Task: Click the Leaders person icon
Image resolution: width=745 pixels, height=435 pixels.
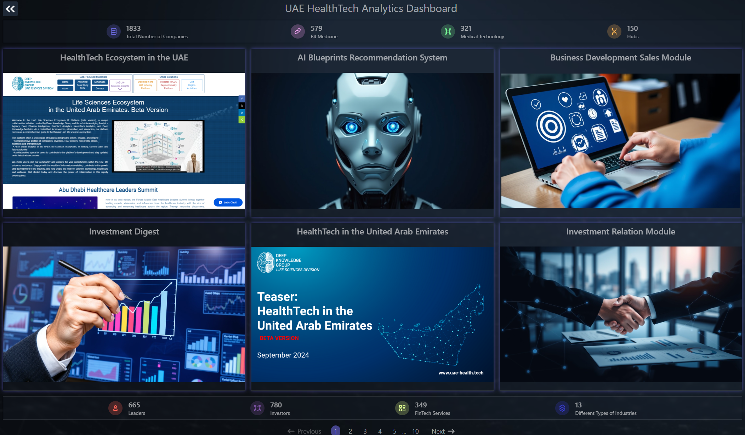Action: coord(115,408)
